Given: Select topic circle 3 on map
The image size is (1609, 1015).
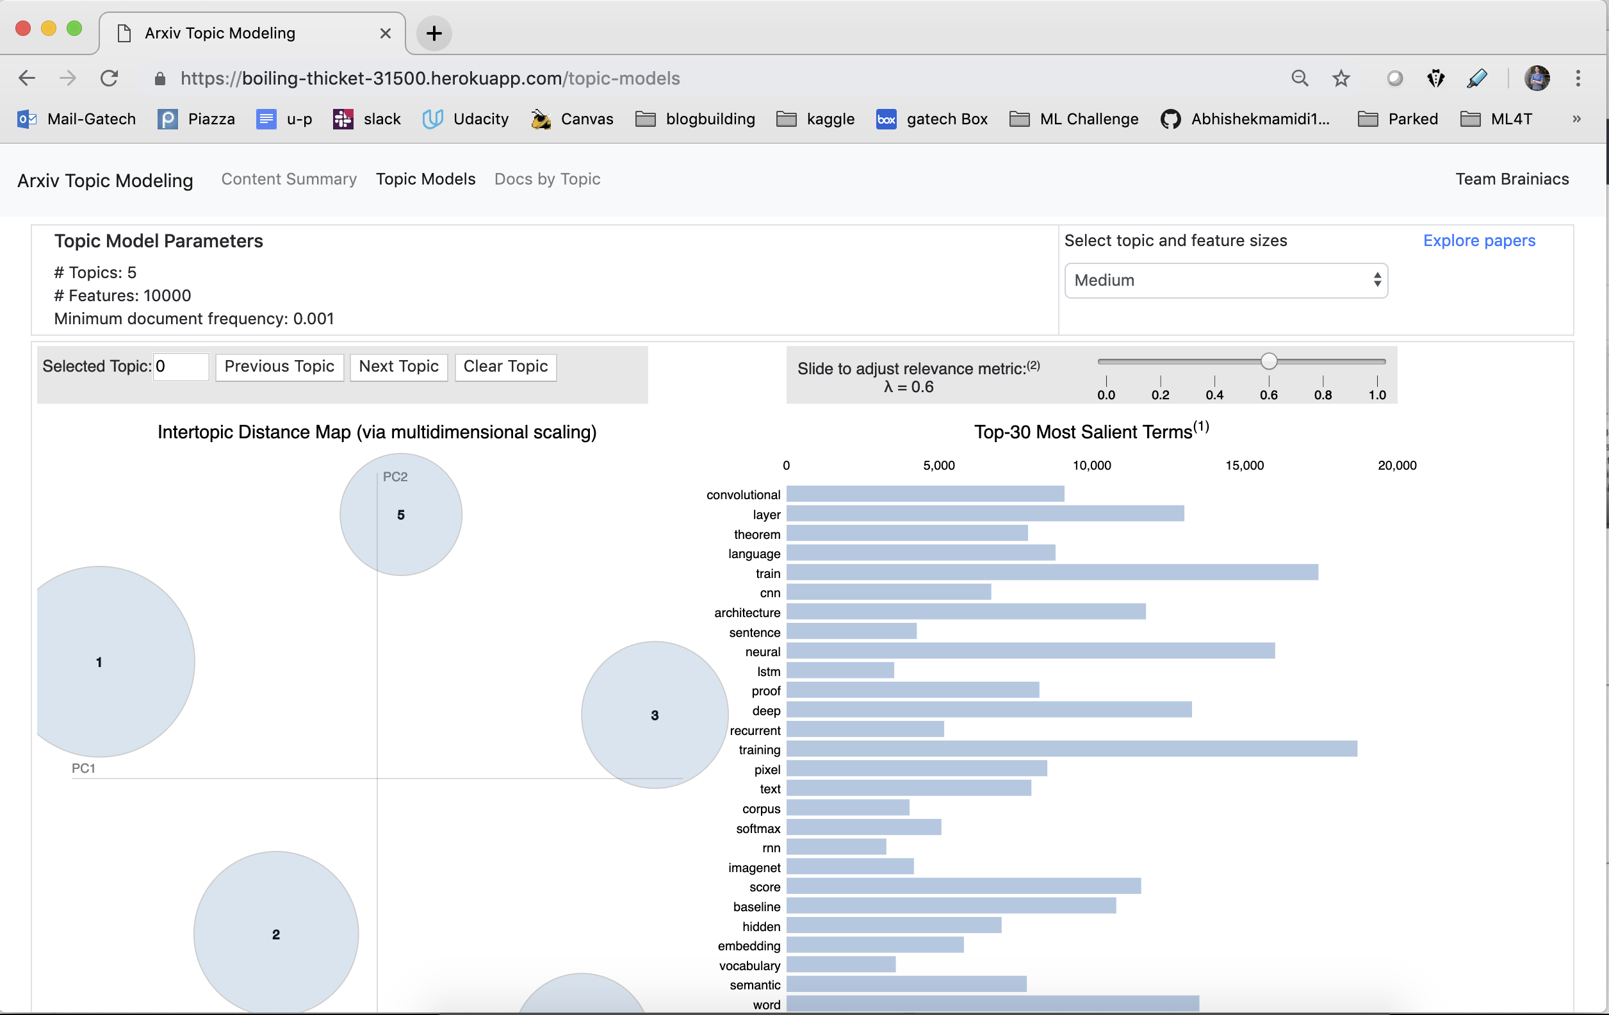Looking at the screenshot, I should coord(654,714).
